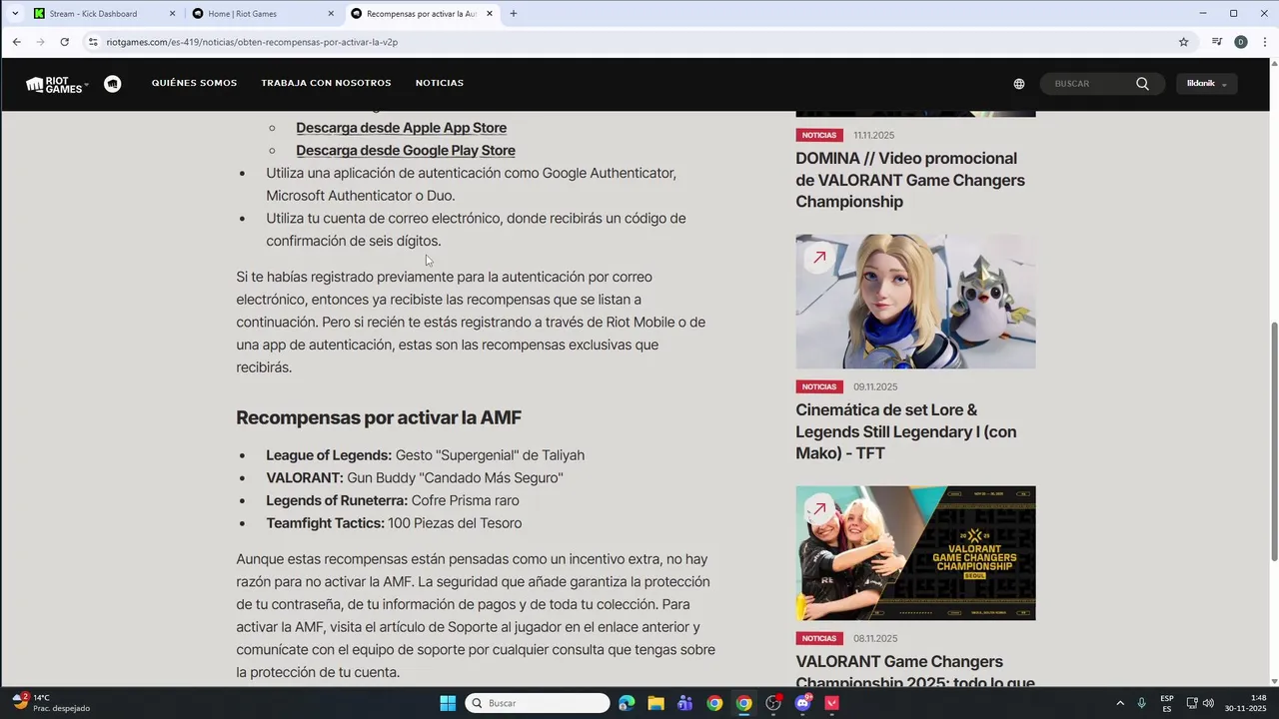Screen dimensions: 1279x719
Task: Open Descarga desde Apple App Store link
Action: tap(401, 128)
